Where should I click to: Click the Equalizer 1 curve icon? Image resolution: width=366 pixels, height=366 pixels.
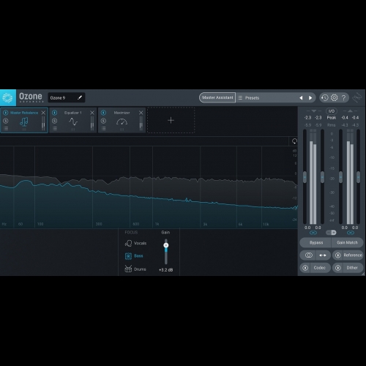pos(73,122)
